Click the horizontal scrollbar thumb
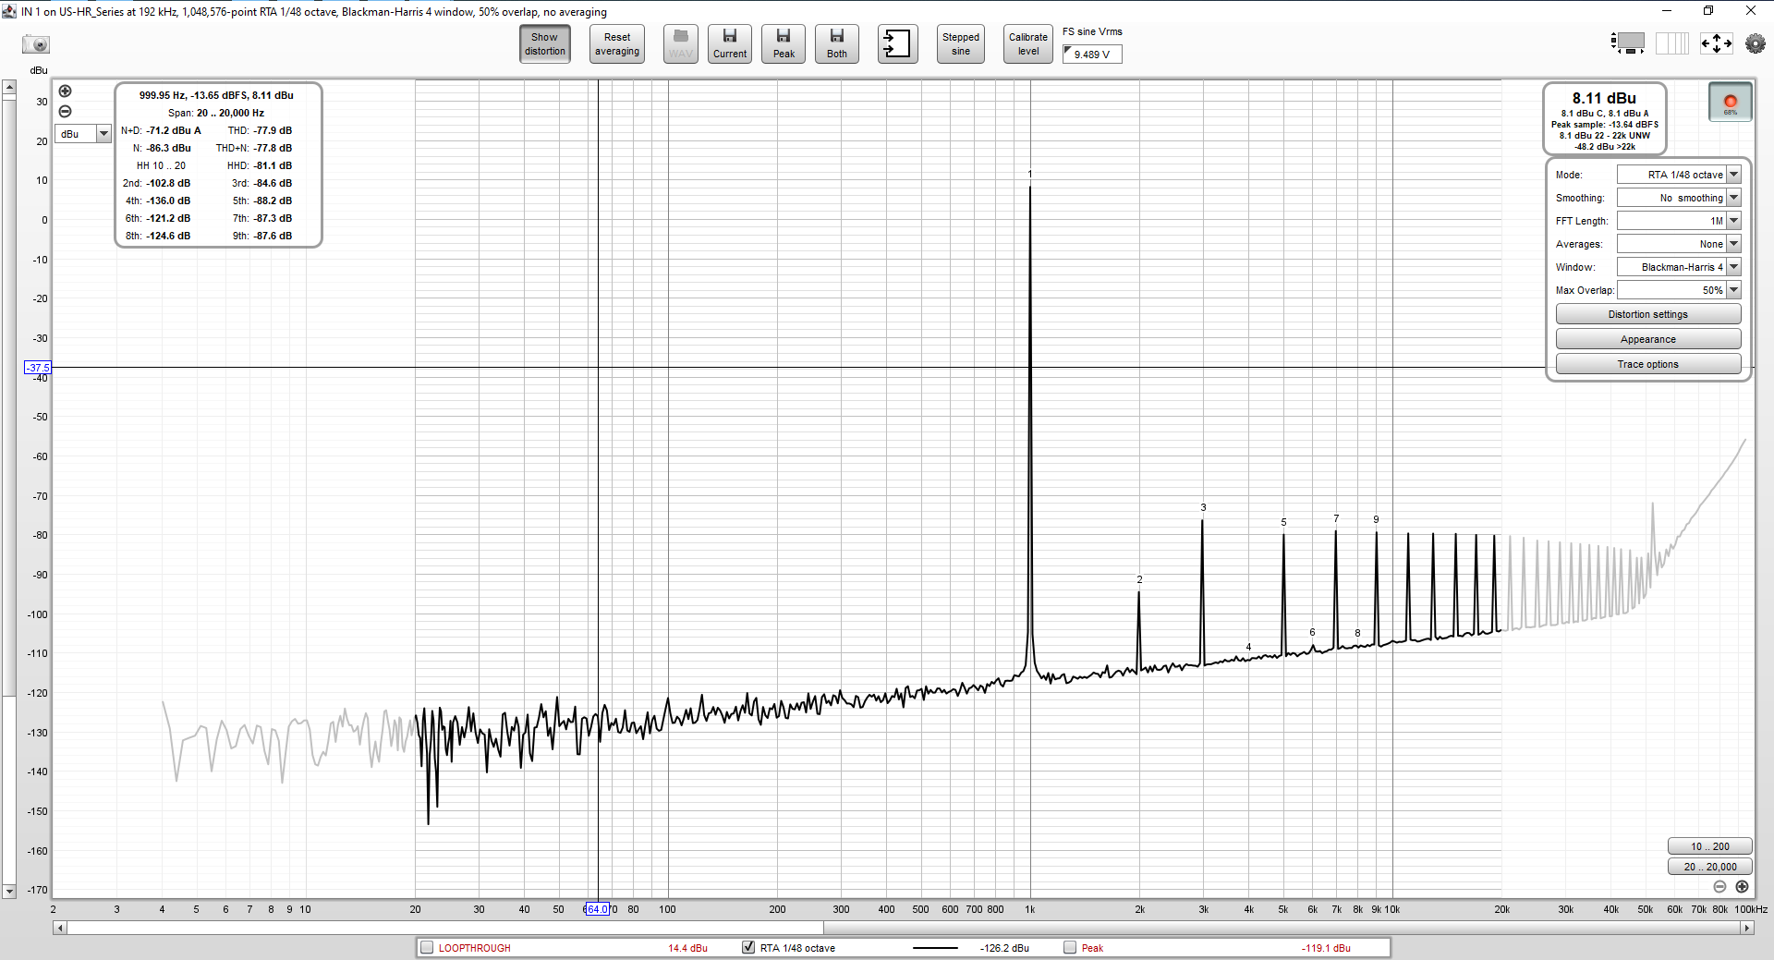Image resolution: width=1774 pixels, height=960 pixels. (x=445, y=928)
